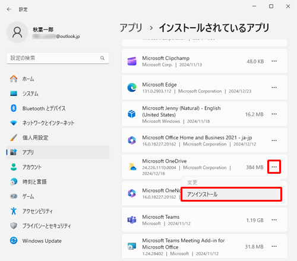Open Bluetooth とデバイス settings
This screenshot has height=261, width=297.
click(x=58, y=109)
